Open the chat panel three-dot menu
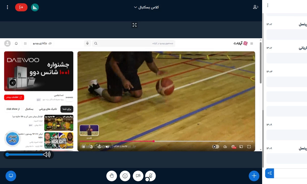 (268, 5)
